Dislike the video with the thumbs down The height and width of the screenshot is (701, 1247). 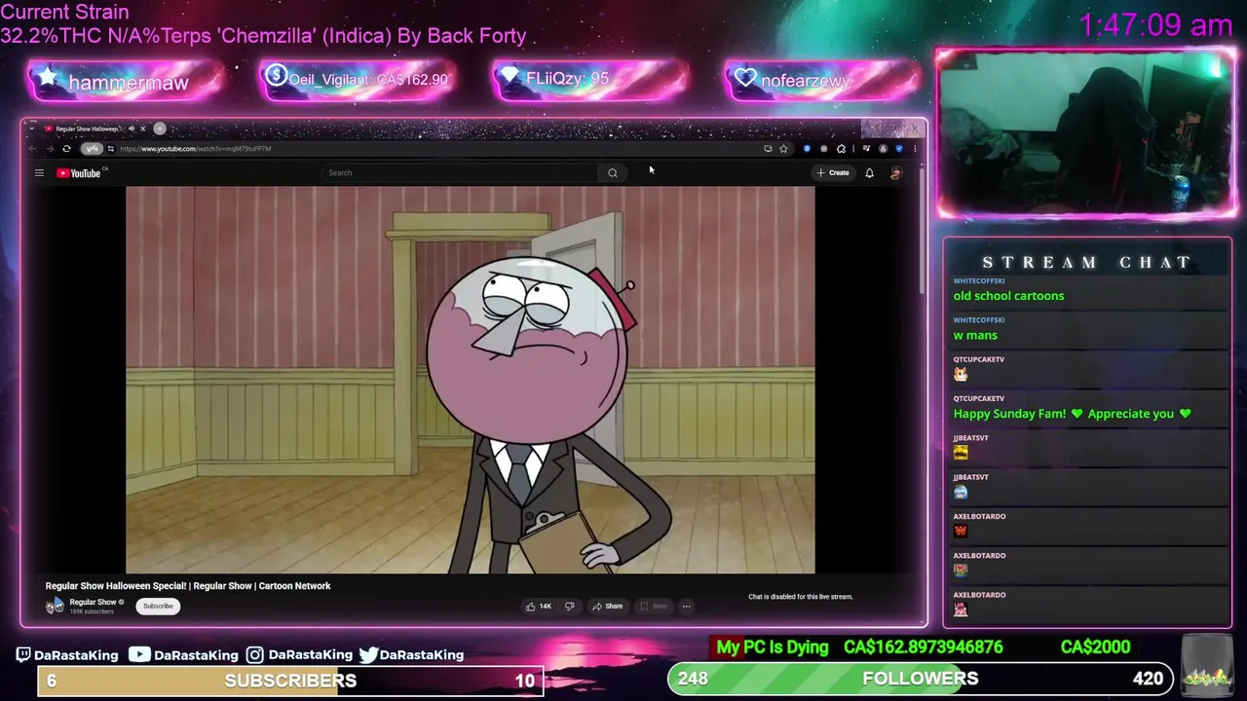(x=570, y=607)
